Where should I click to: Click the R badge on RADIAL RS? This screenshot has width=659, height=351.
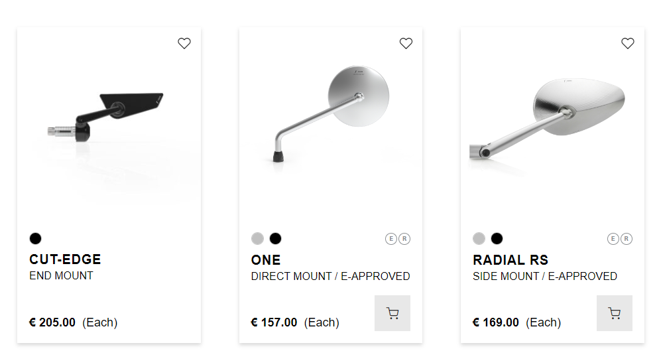pos(626,239)
